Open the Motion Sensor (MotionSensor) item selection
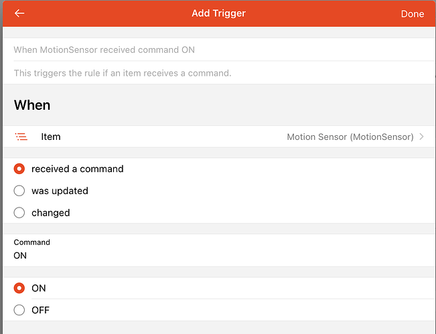 (x=350, y=137)
